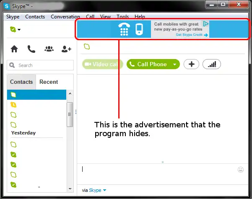Minimize the Skype window

coord(212,5)
